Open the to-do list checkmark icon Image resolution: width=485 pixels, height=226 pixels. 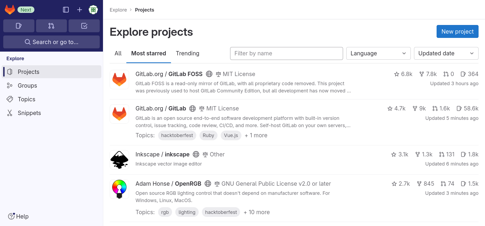coord(84,26)
